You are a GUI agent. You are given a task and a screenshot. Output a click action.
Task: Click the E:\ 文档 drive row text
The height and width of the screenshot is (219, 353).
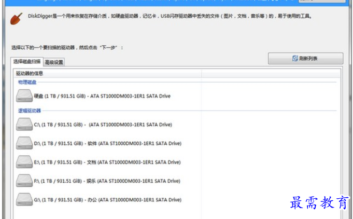pos(107,162)
